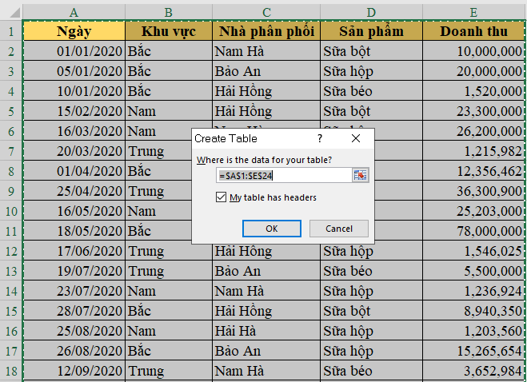The image size is (527, 382).
Task: Select column B header
Action: click(169, 12)
